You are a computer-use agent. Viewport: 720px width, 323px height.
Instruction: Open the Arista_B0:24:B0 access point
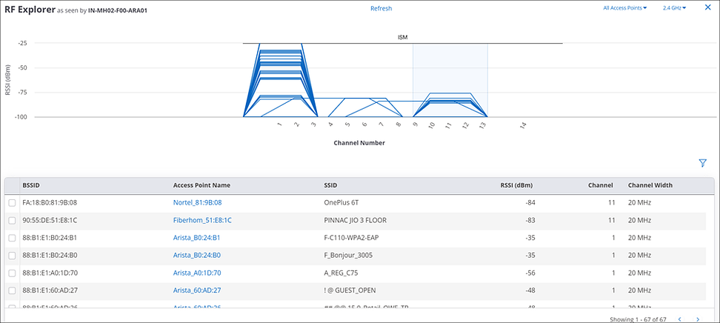pos(196,255)
